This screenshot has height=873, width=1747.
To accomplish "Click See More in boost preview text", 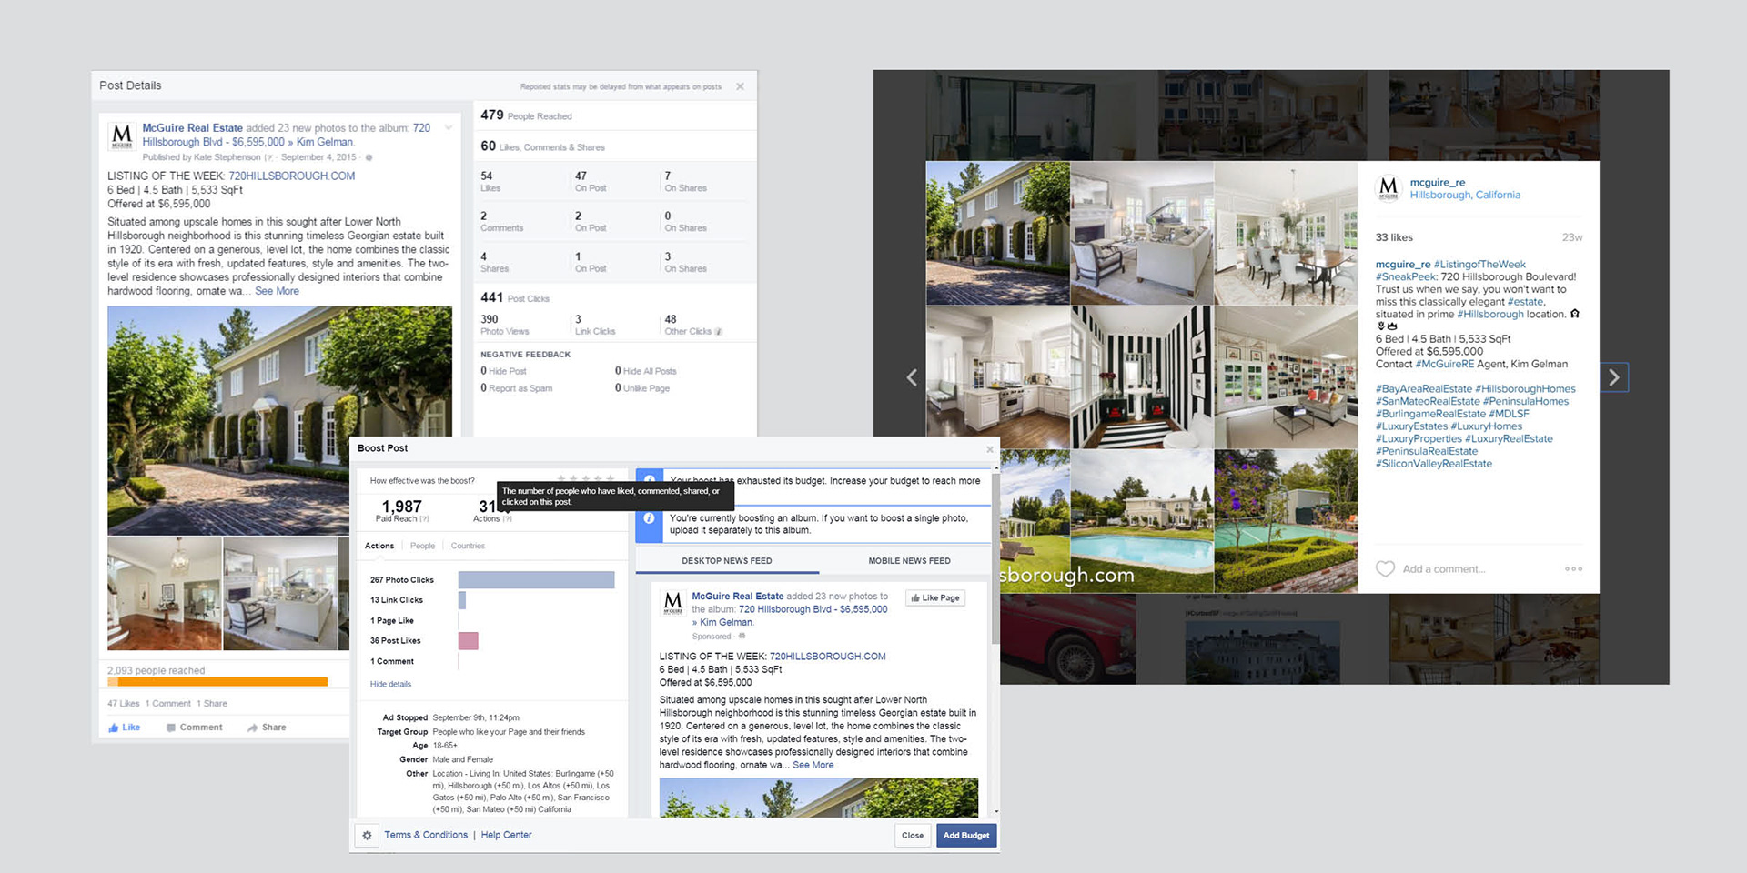I will point(813,765).
